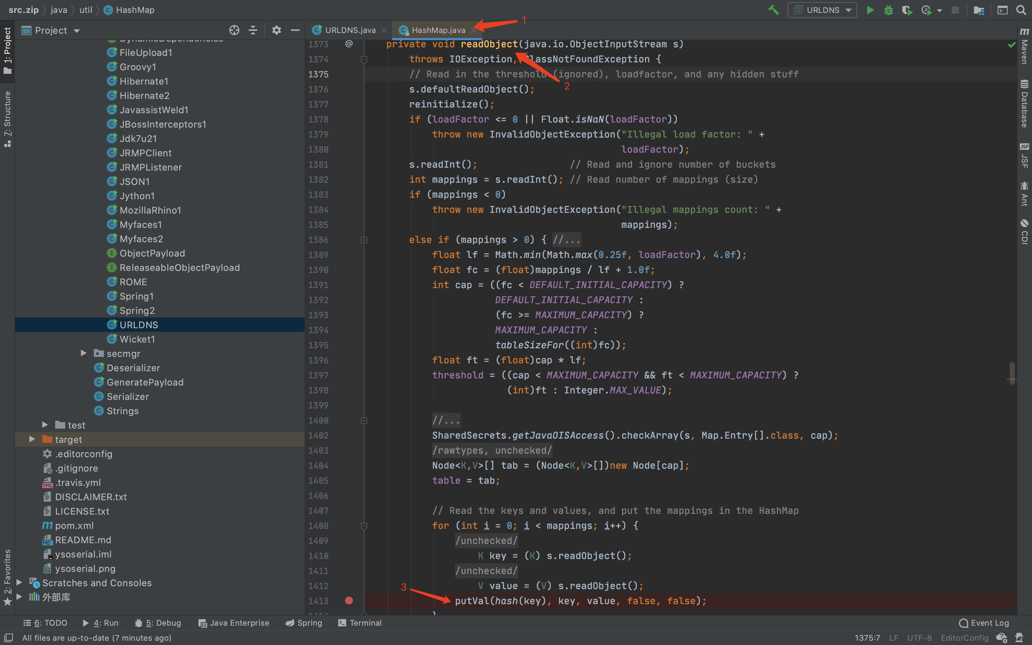The height and width of the screenshot is (645, 1032).
Task: Open the profiler run icon
Action: tap(926, 10)
